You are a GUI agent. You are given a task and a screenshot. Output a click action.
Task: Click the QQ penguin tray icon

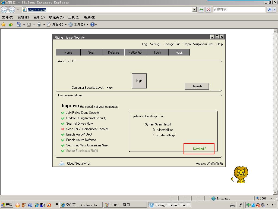tap(258, 205)
